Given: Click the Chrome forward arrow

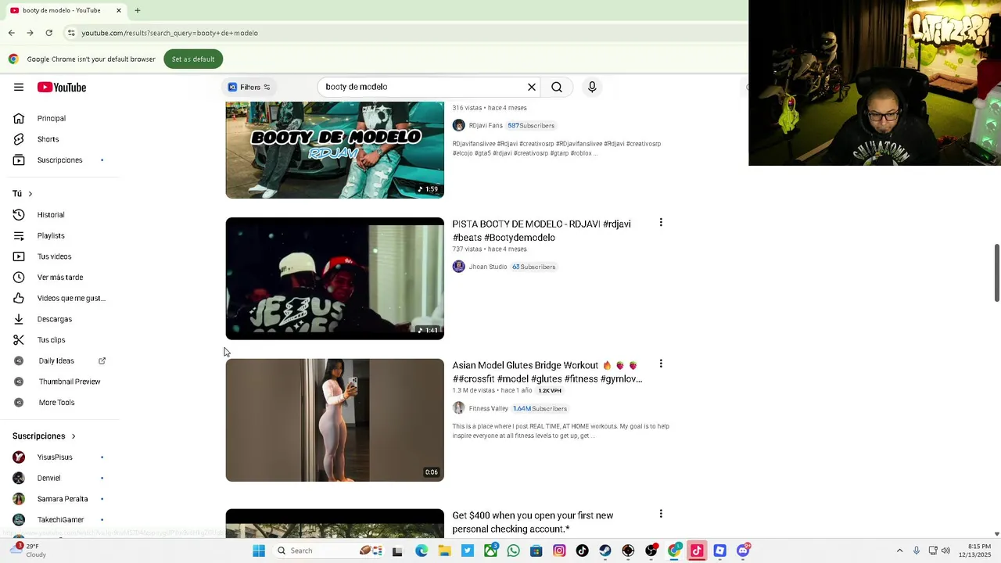Looking at the screenshot, I should [x=30, y=33].
